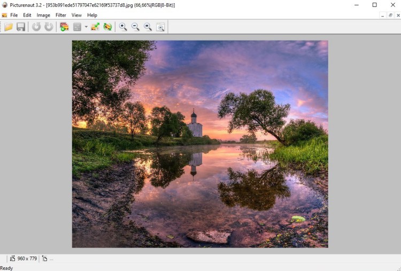Click the Open file folder icon

click(9, 27)
